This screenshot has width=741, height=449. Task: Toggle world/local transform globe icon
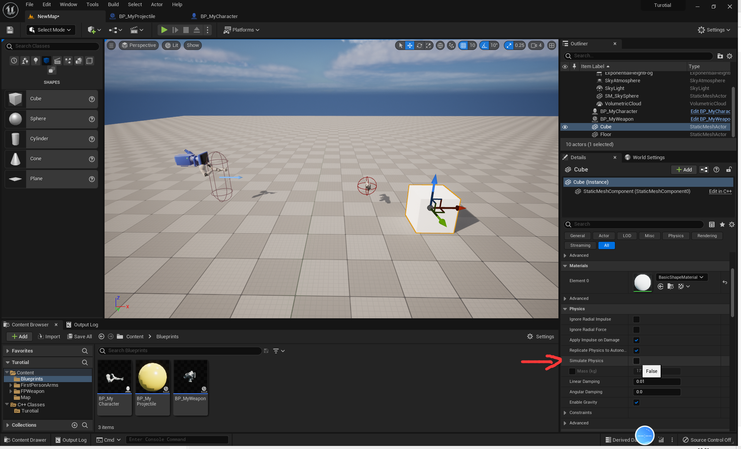[440, 45]
